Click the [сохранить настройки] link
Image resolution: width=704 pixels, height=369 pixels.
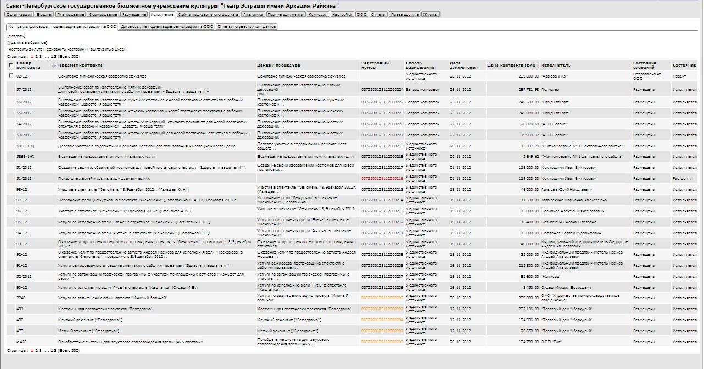pyautogui.click(x=67, y=49)
